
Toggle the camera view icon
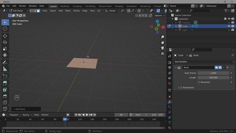163,48
